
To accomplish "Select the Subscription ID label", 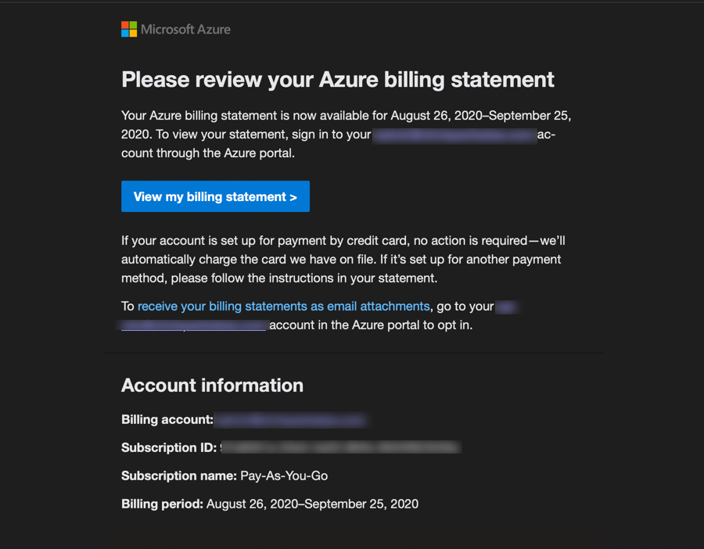I will 169,447.
